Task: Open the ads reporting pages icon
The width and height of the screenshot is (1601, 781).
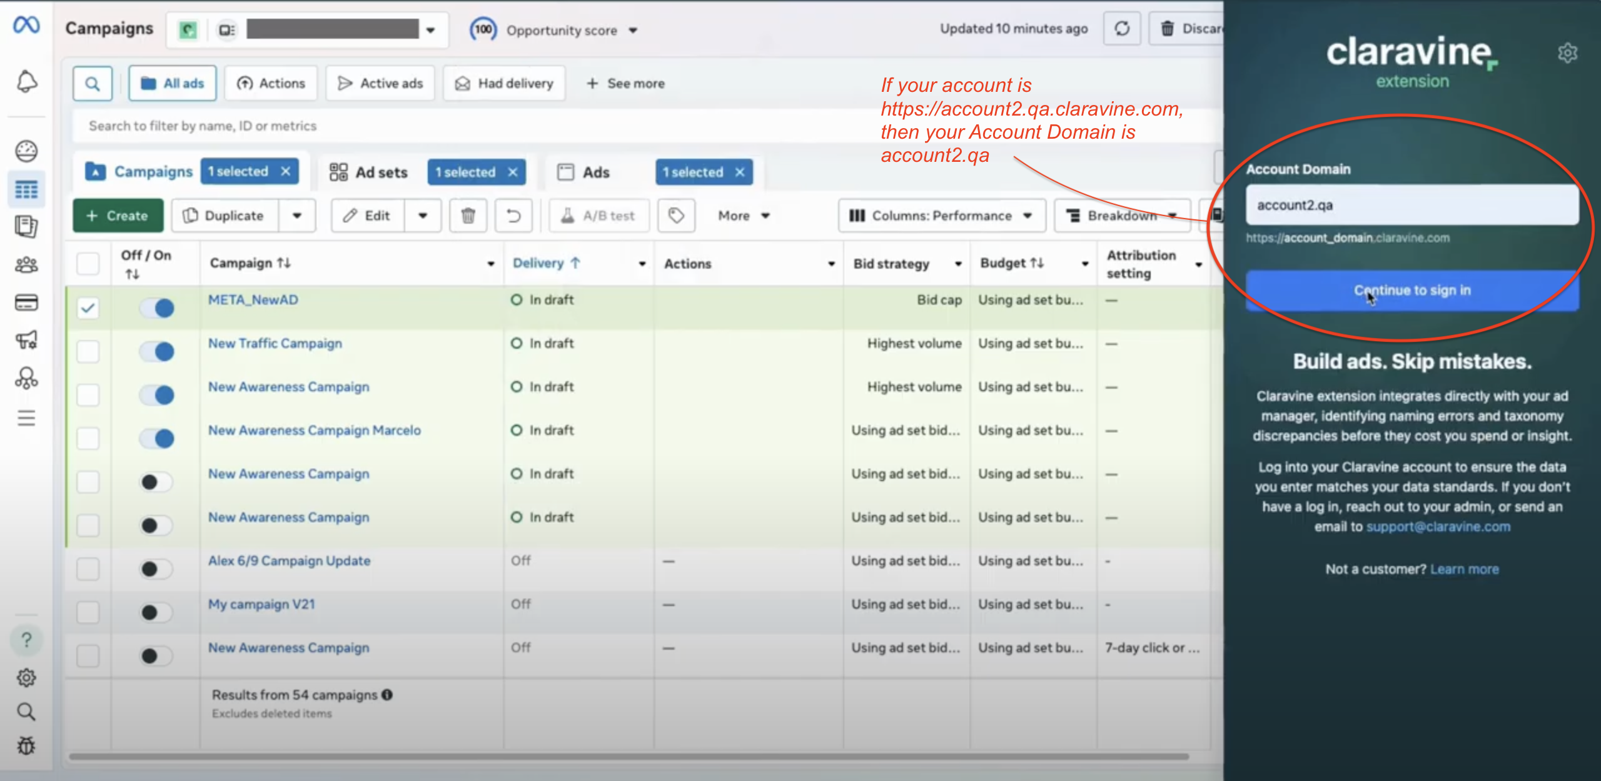Action: pyautogui.click(x=26, y=226)
